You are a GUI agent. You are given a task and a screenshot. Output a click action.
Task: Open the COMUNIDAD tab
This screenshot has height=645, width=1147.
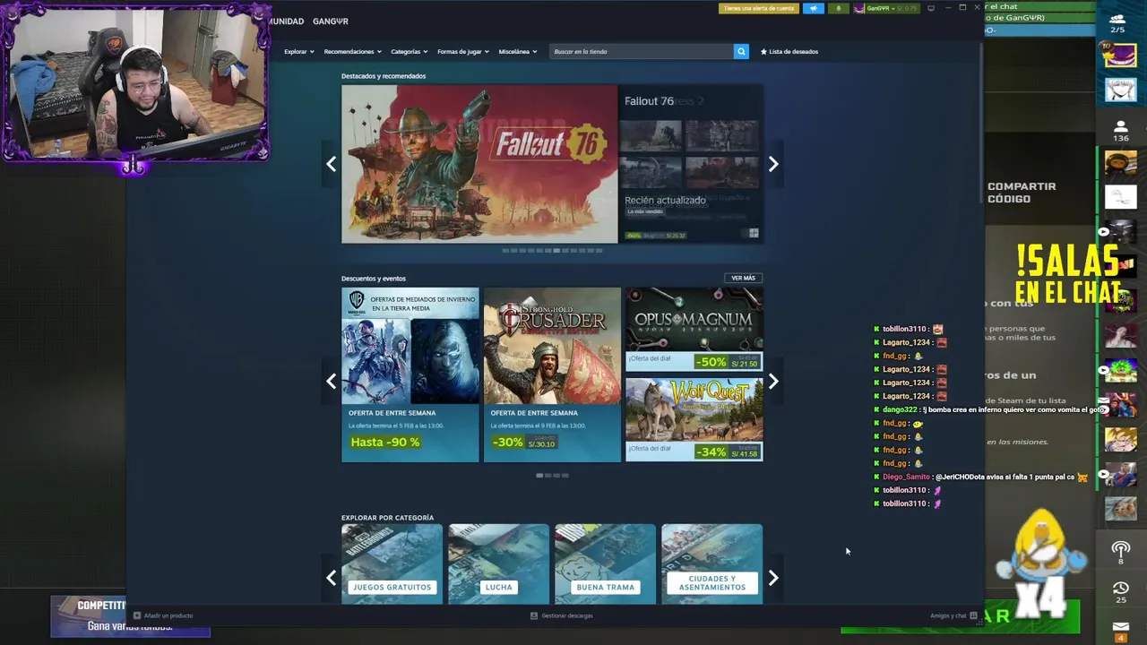click(287, 21)
